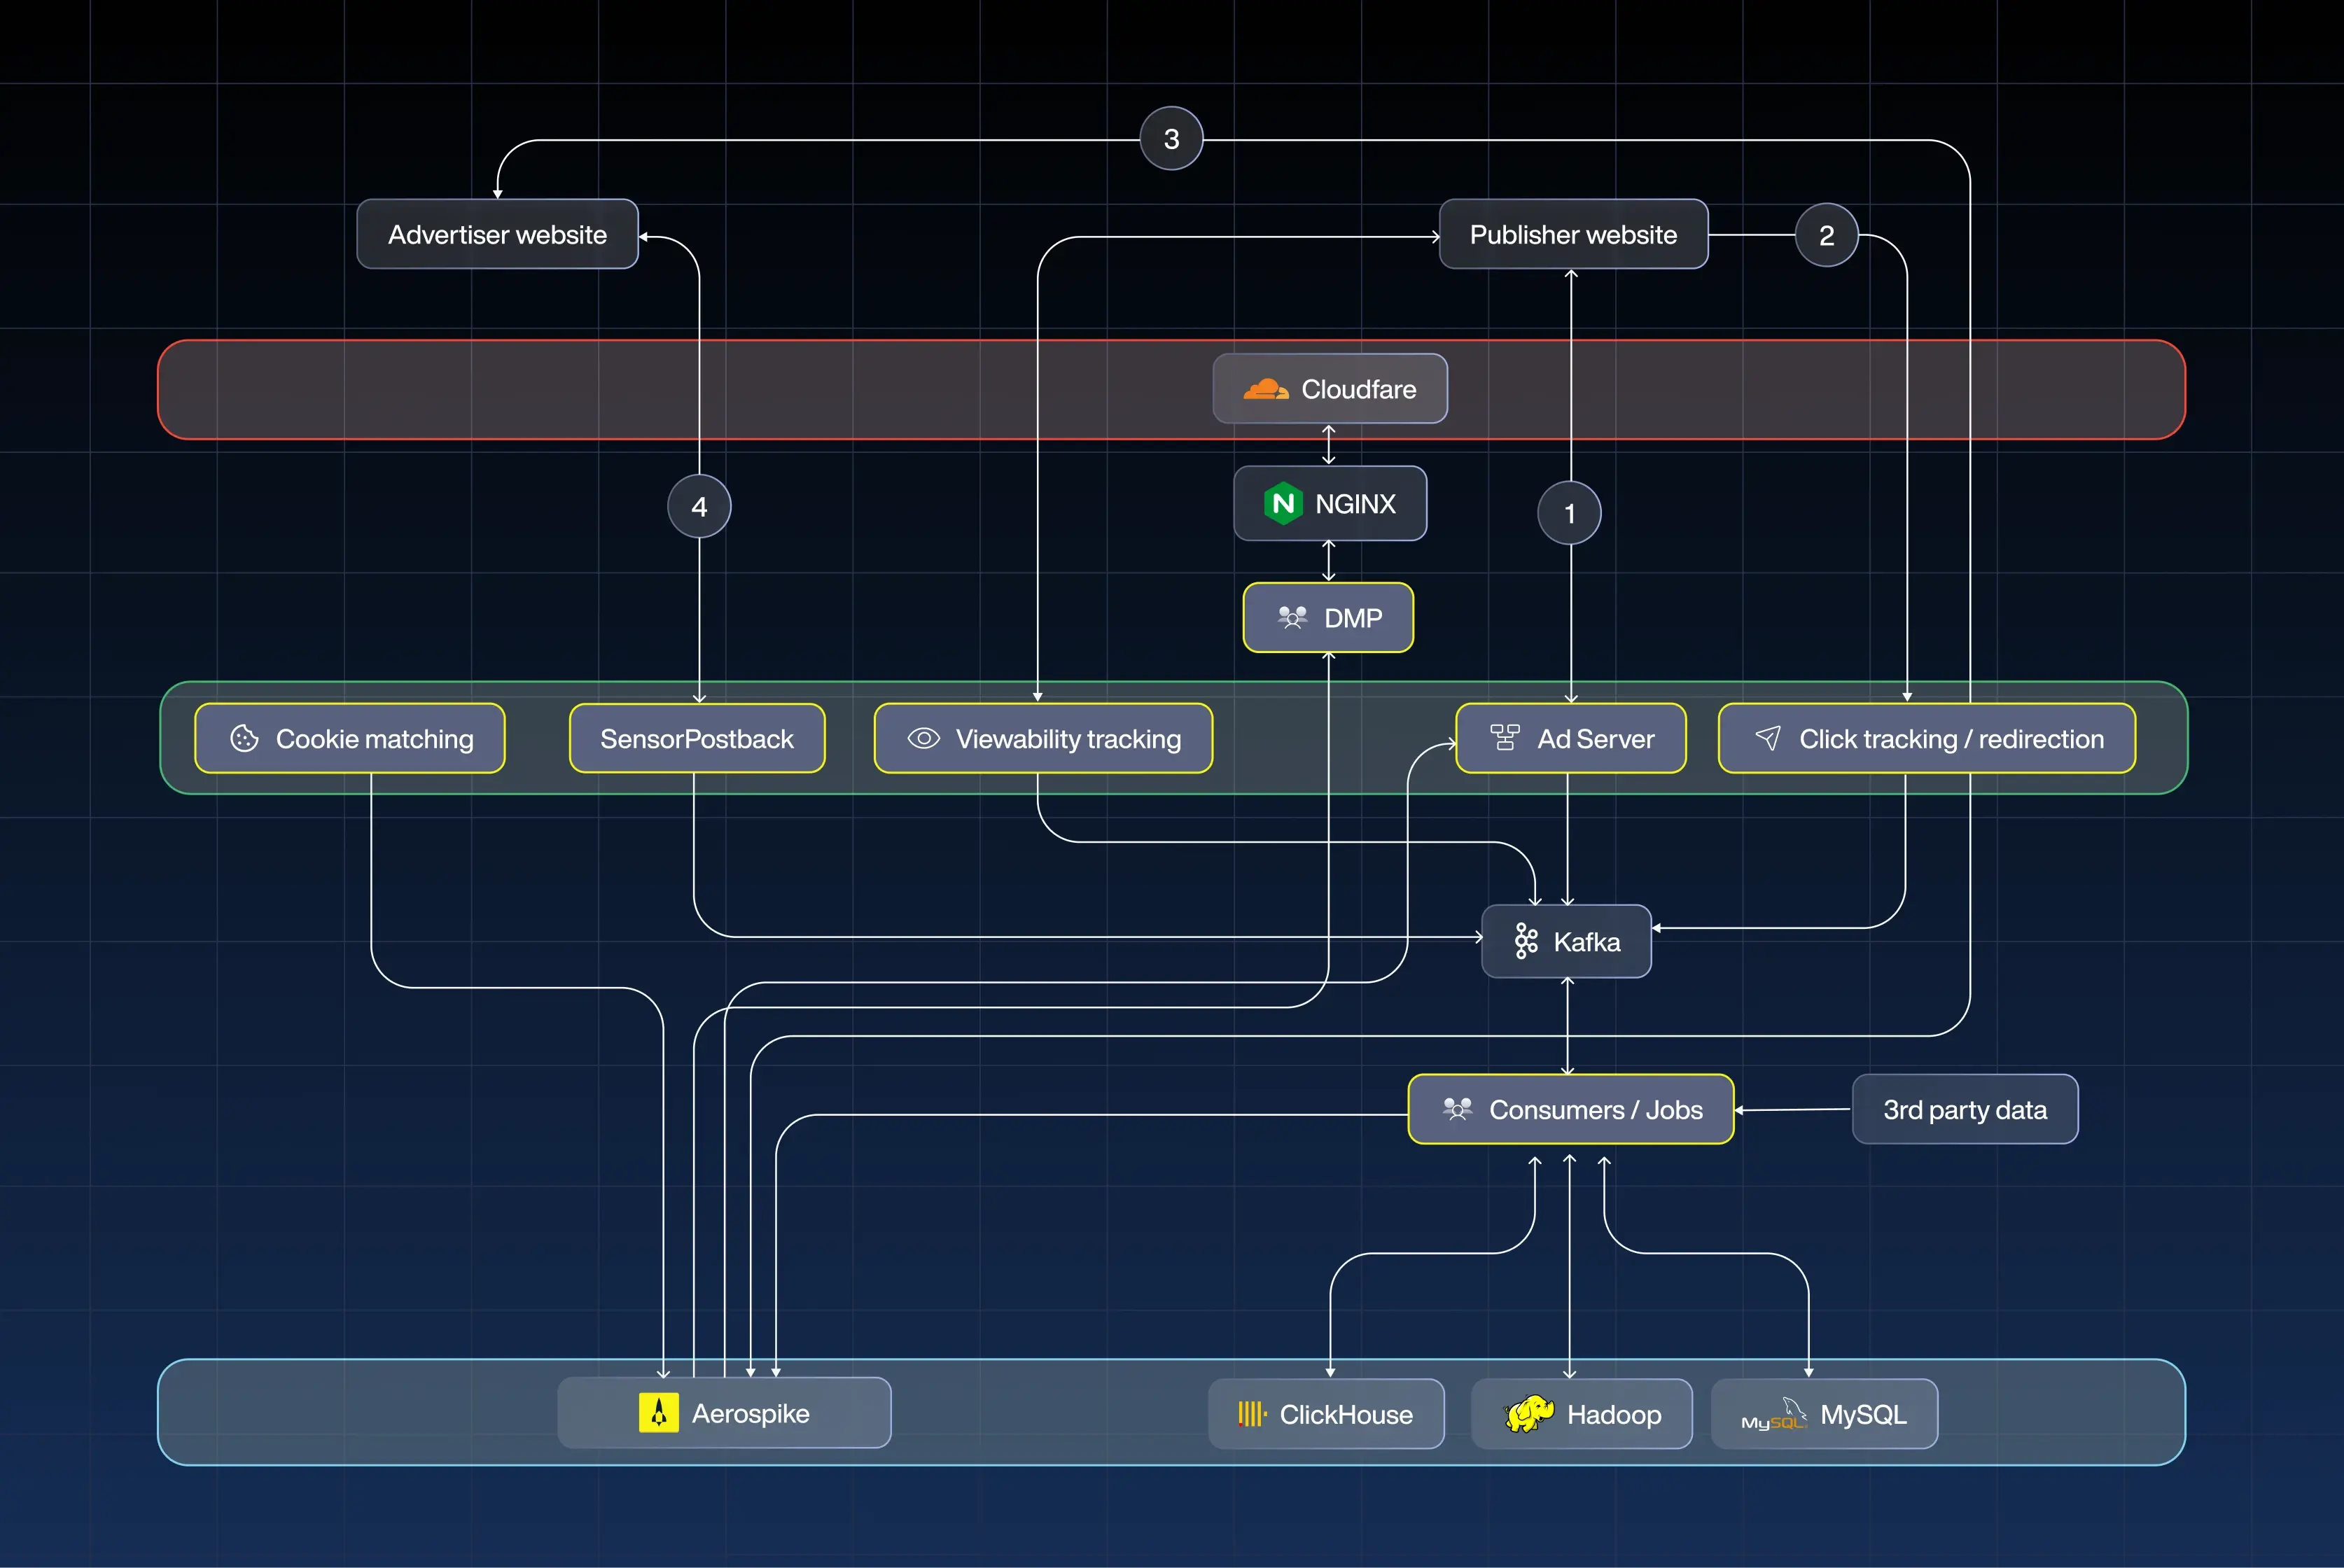The image size is (2344, 1568).
Task: Open the DMP node details
Action: [x=1328, y=618]
